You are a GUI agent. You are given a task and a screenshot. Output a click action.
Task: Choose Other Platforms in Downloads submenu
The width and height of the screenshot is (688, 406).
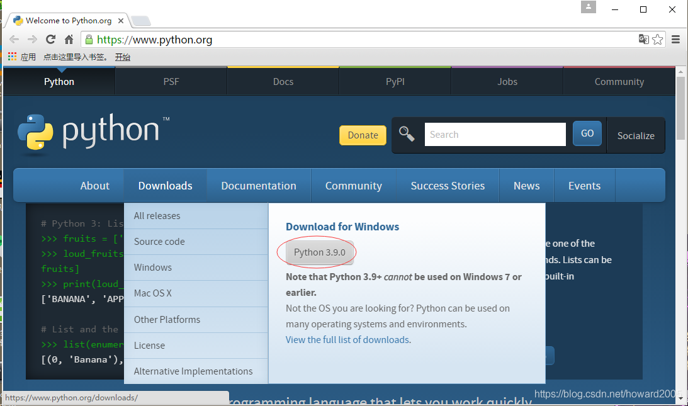[x=196, y=320]
